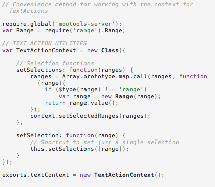215x187 pixels.
Task: Click 'var Range' declaration keyword
Action: coord(7,31)
